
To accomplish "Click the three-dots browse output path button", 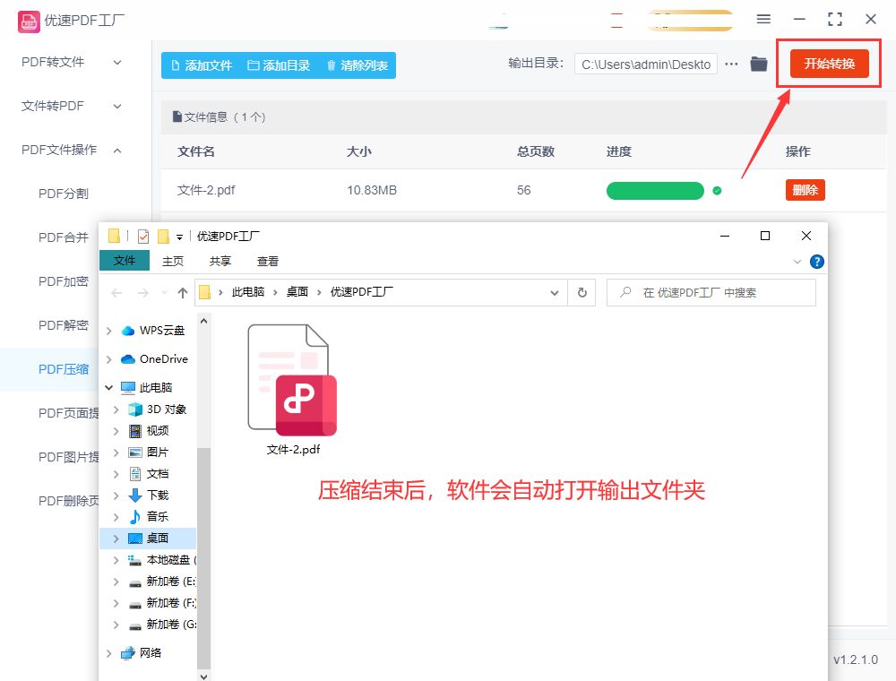I will pos(731,64).
